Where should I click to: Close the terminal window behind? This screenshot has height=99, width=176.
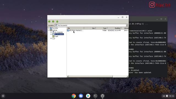[x=166, y=19]
